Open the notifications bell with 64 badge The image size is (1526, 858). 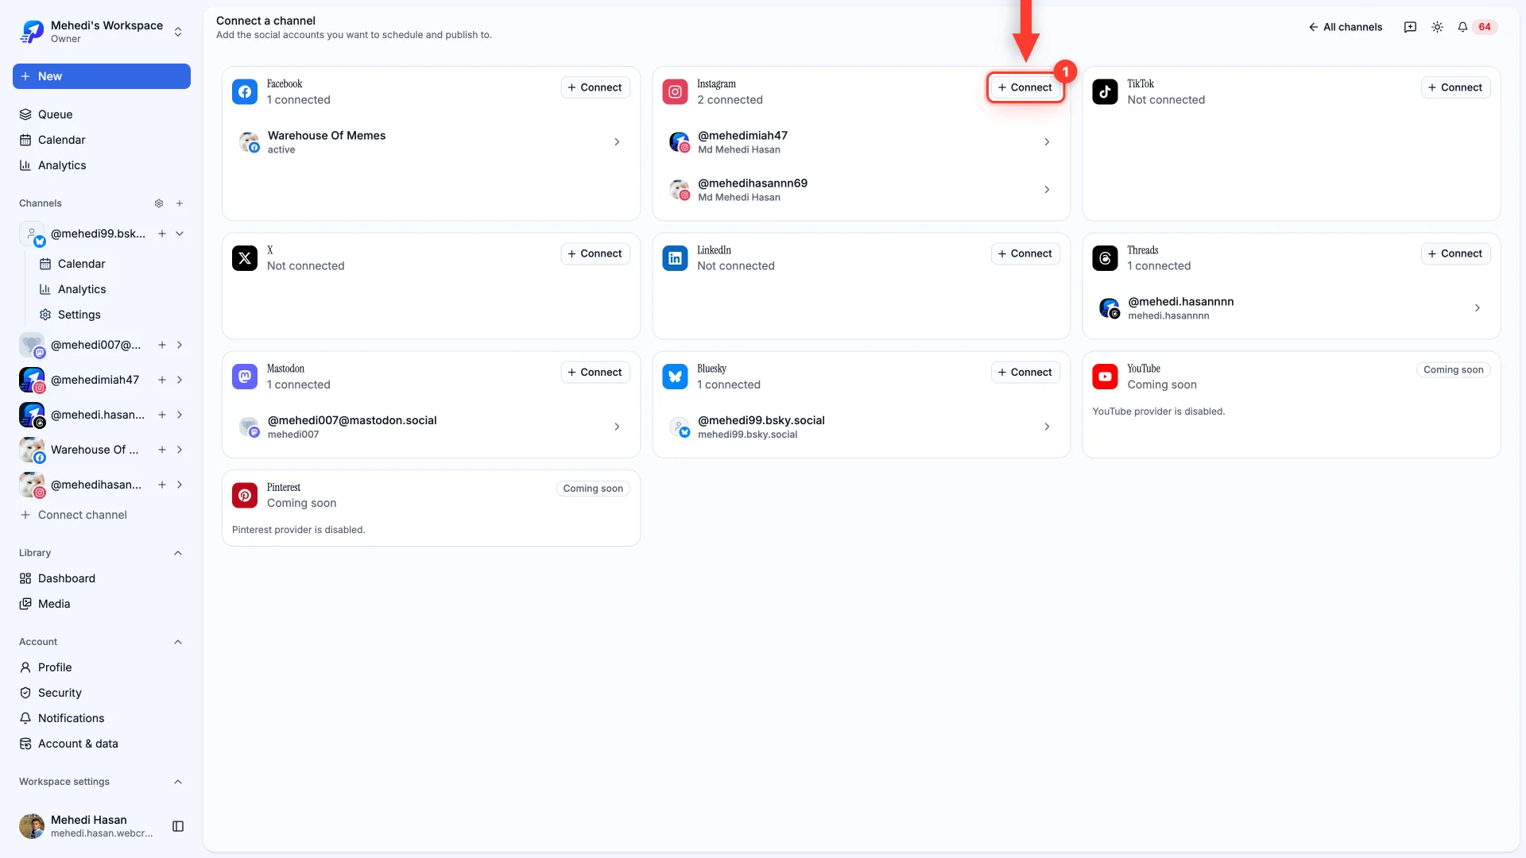[x=1478, y=27]
